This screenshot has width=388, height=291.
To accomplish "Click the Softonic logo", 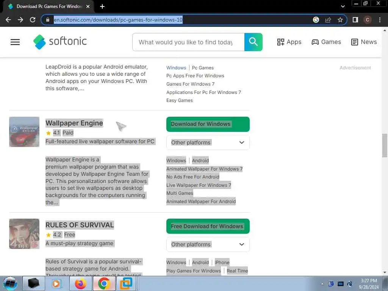I will (x=60, y=42).
